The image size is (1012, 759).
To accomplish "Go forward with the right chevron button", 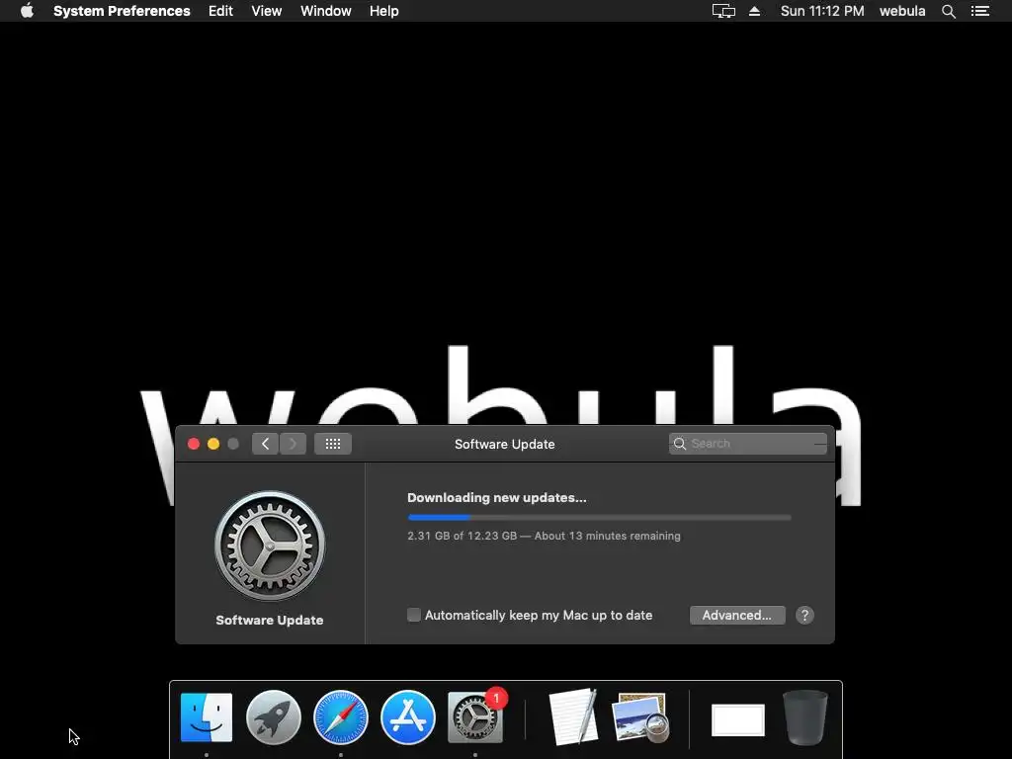I will (293, 444).
